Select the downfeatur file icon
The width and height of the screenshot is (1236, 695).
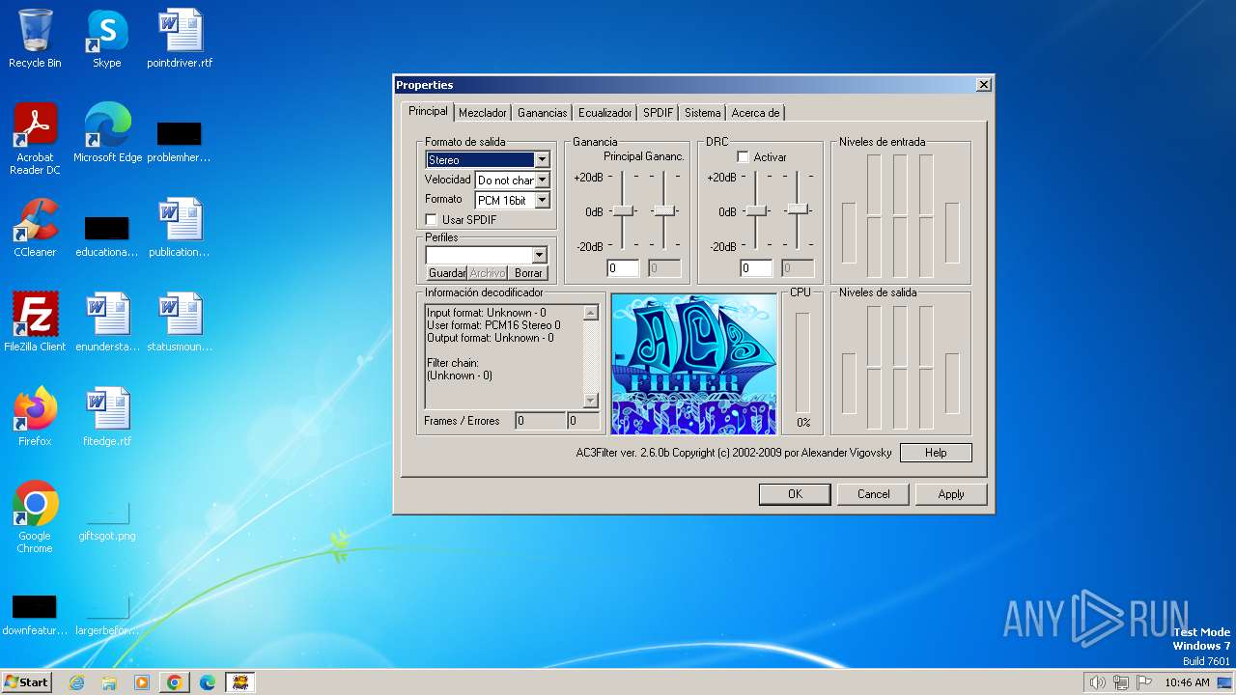[35, 616]
